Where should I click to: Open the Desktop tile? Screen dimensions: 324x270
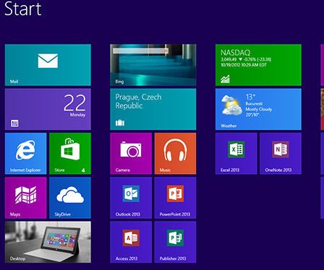pyautogui.click(x=48, y=242)
